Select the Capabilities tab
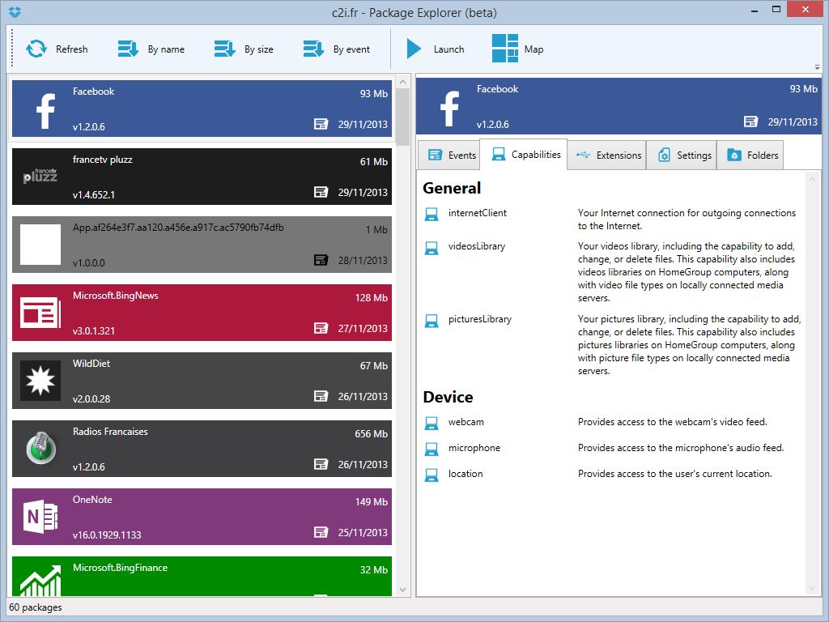The height and width of the screenshot is (622, 829). (524, 155)
